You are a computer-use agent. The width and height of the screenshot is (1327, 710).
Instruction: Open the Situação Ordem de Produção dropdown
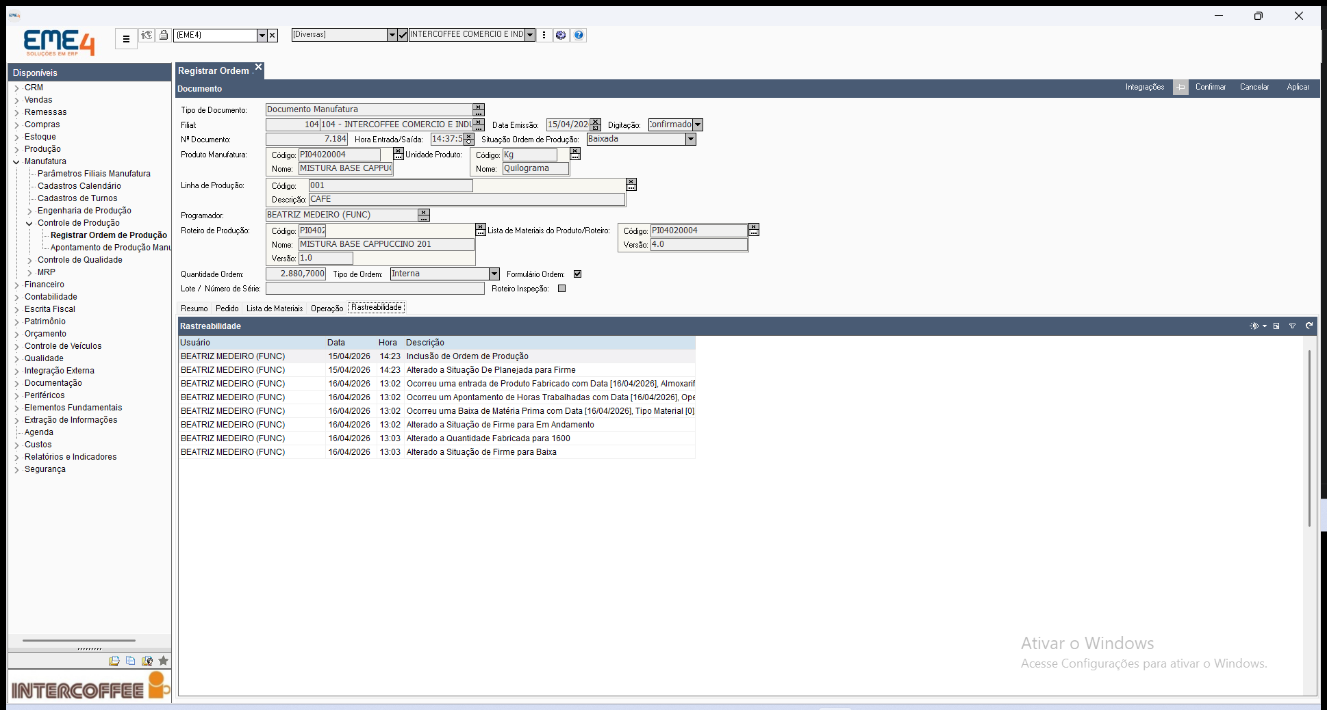[691, 140]
